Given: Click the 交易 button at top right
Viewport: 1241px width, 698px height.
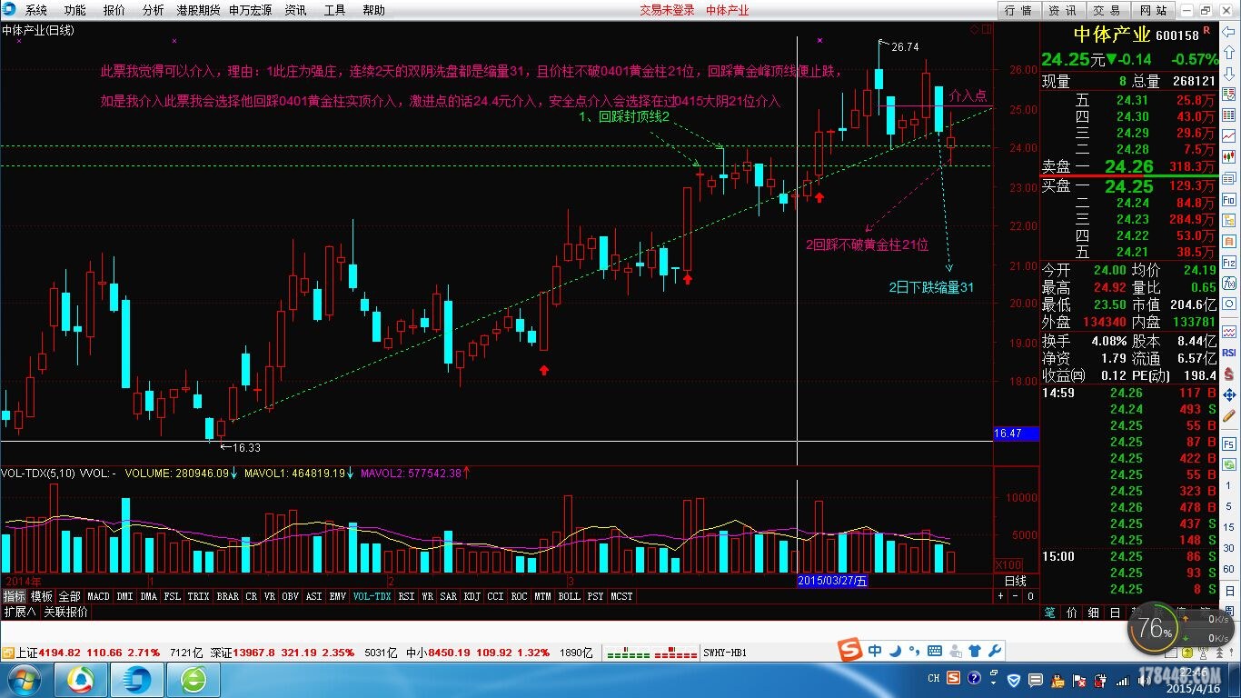Looking at the screenshot, I should (1107, 10).
